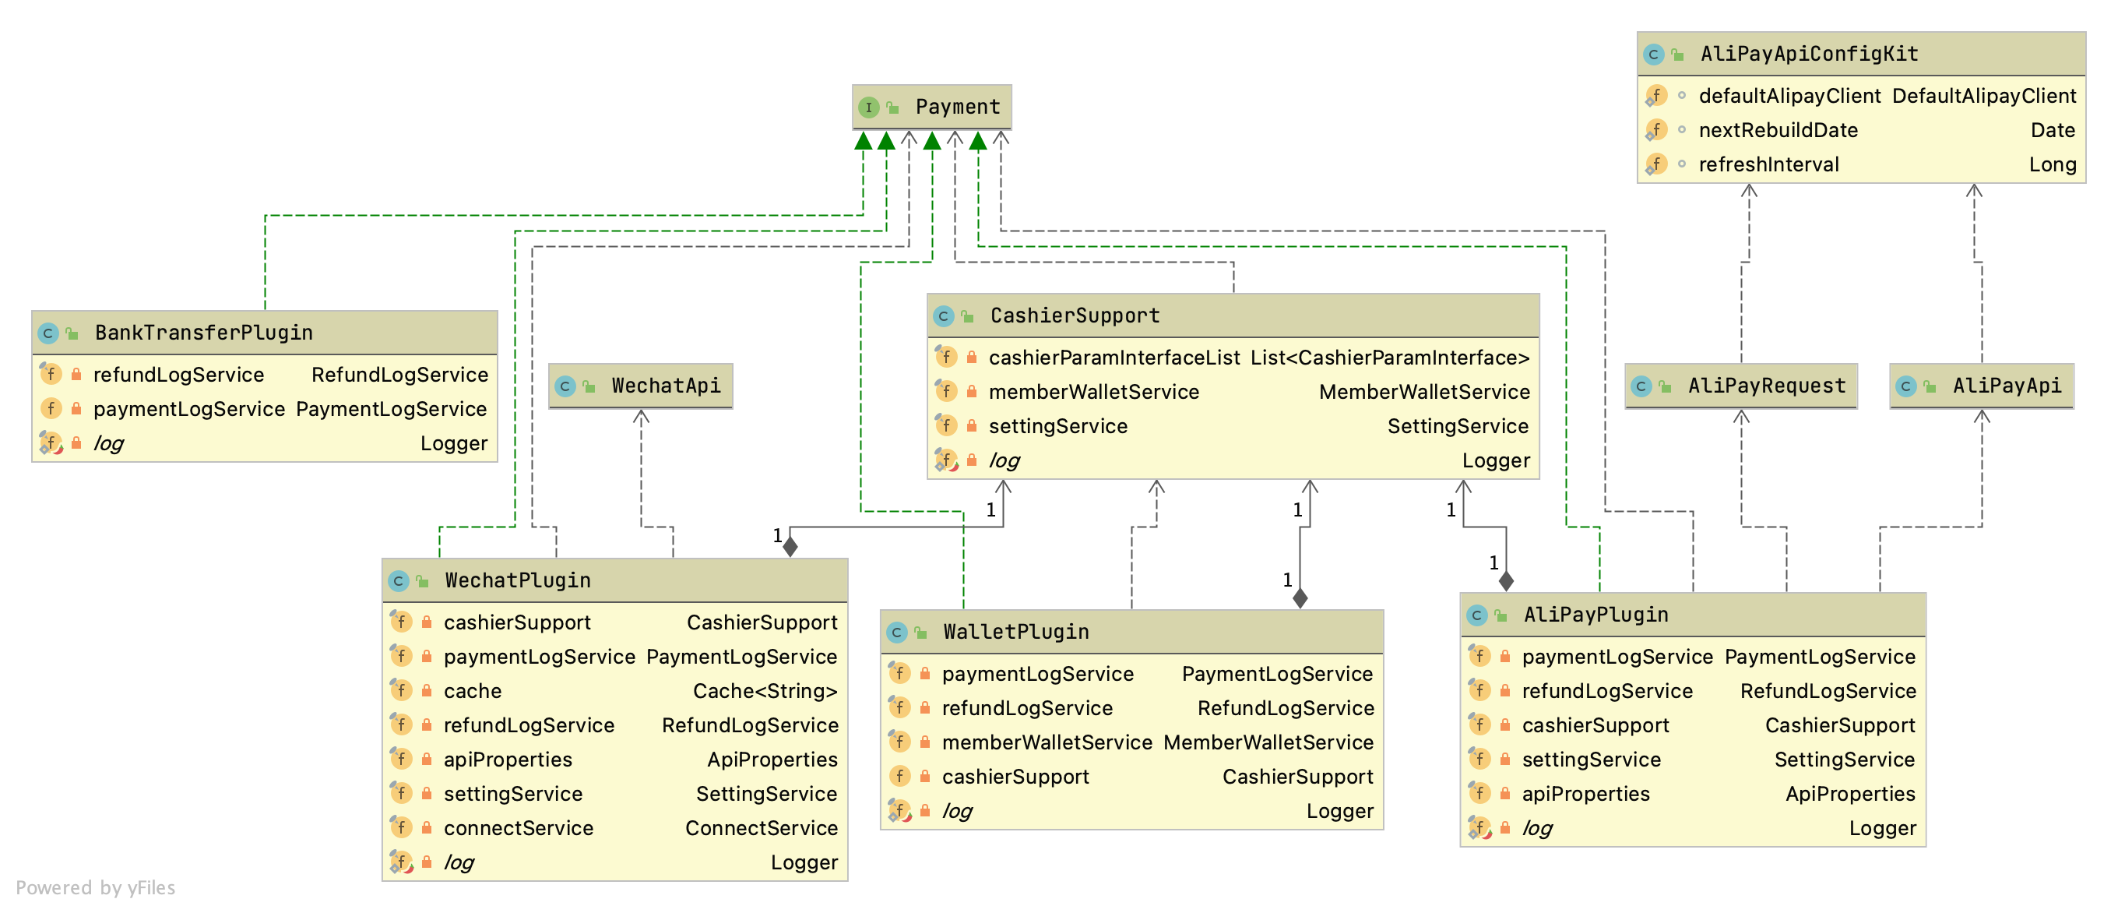Click the static field icon of CashierSupport log
Image resolution: width=2118 pixels, height=913 pixels.
946,460
